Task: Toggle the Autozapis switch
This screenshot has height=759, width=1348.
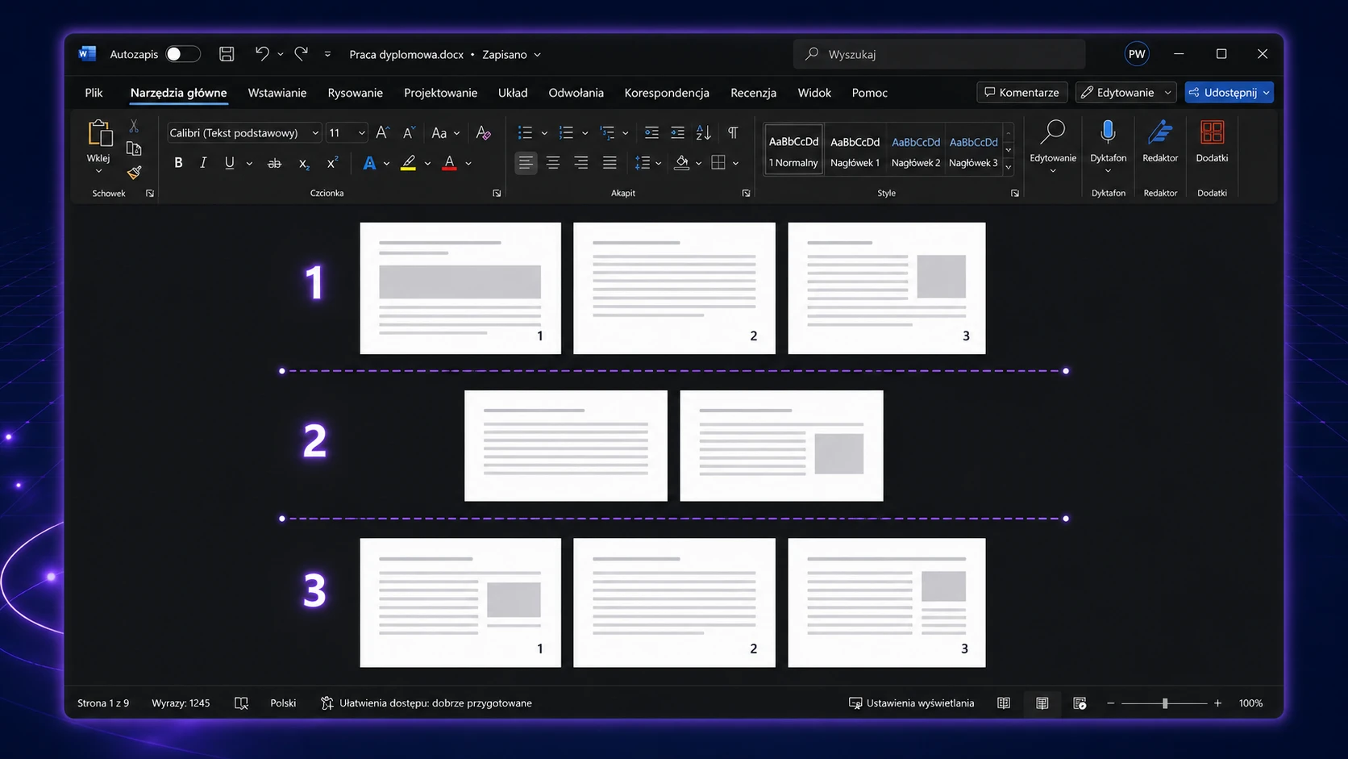Action: point(183,54)
